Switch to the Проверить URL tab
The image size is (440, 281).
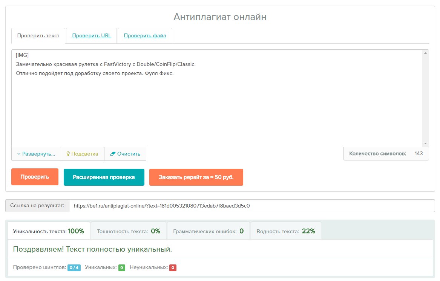(91, 36)
